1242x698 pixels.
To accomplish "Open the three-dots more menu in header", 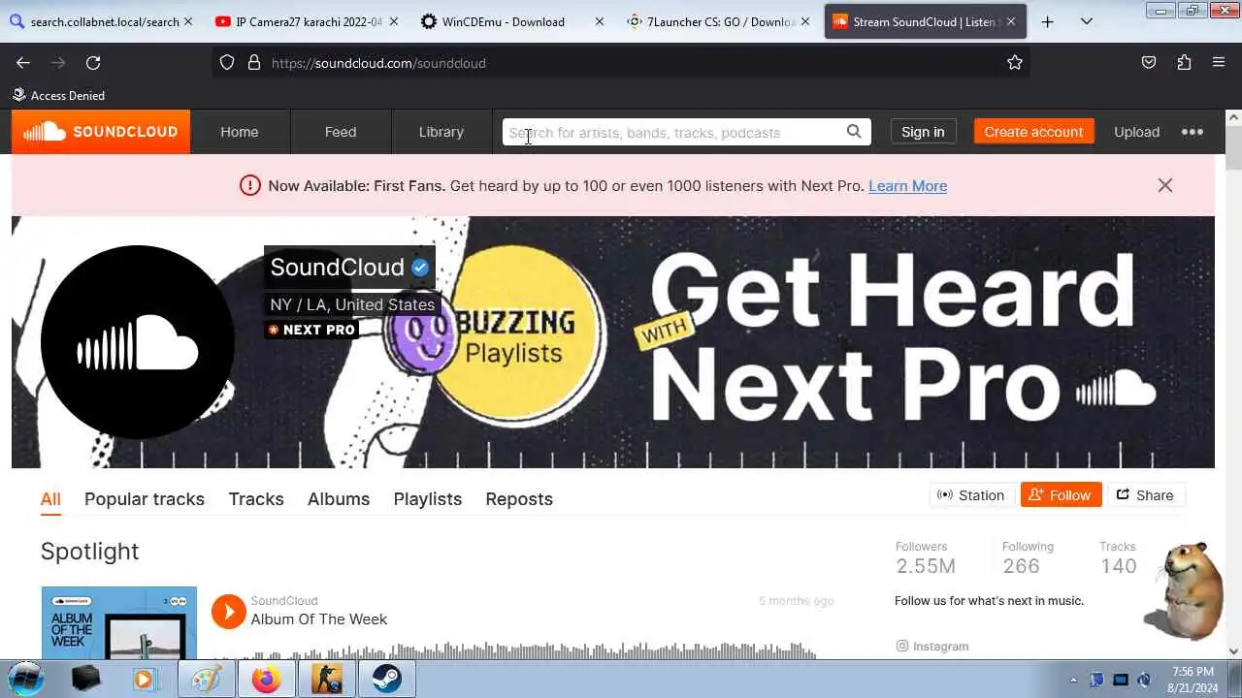I will (1193, 132).
